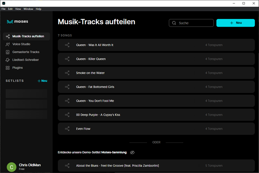Screen dimensions: 259x173
Task: Click the Liedtext-Schreiber pen icon
Action: [8, 60]
